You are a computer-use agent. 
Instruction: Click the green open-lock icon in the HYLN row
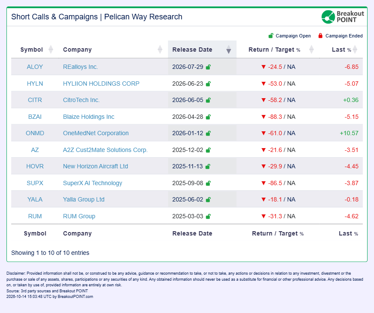tap(208, 84)
